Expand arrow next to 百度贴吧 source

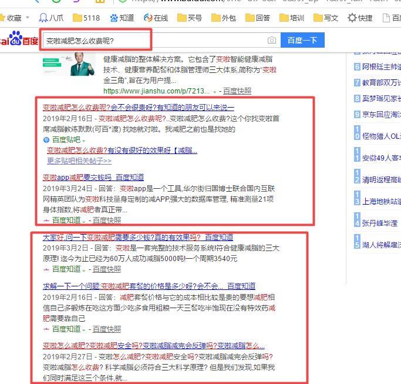click(x=84, y=141)
